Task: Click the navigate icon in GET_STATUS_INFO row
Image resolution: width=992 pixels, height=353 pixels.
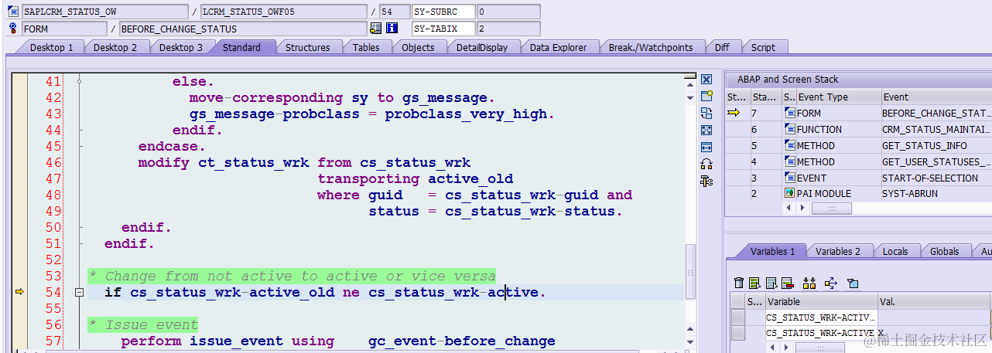Action: (x=789, y=146)
